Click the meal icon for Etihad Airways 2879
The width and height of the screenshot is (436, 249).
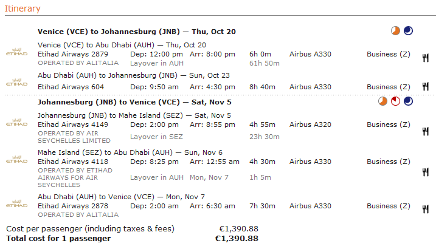point(426,58)
